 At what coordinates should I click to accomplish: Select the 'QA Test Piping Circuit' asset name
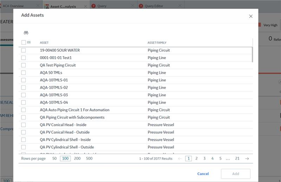(58, 65)
